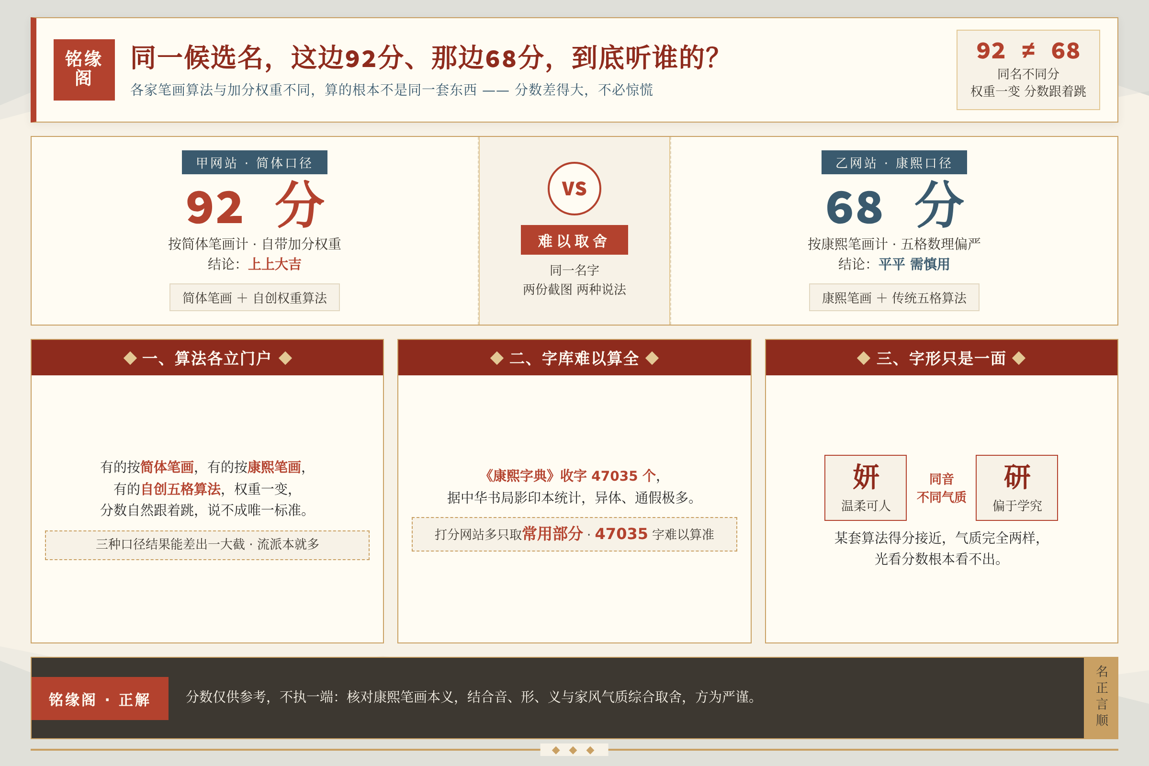Click the 有的自创五格算法 line

coord(203,489)
